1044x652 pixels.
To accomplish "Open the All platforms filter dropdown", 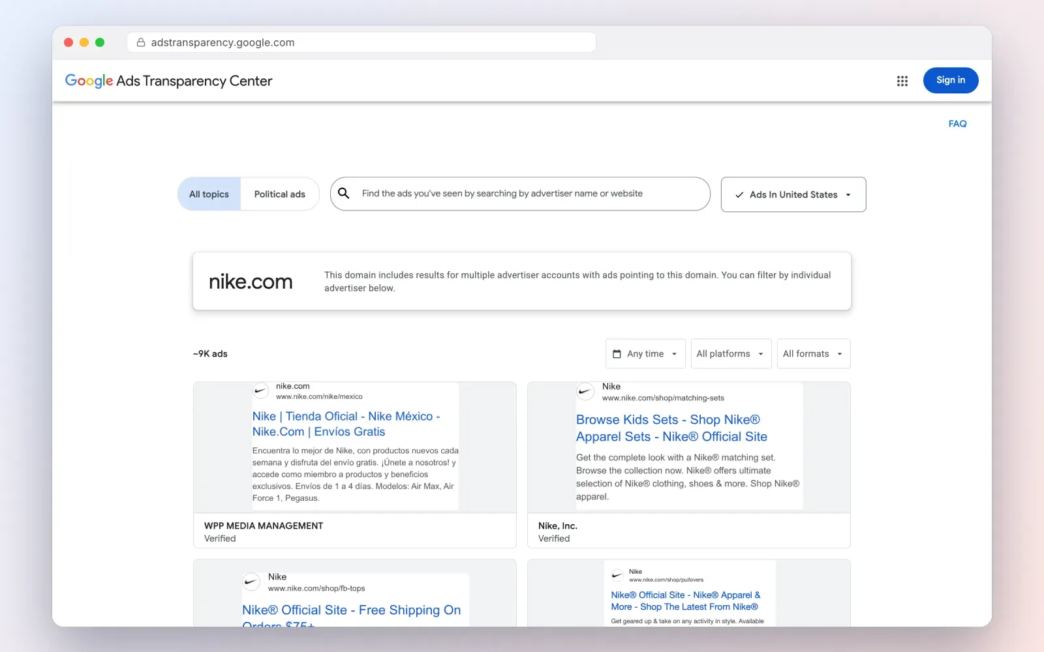I will pyautogui.click(x=731, y=354).
